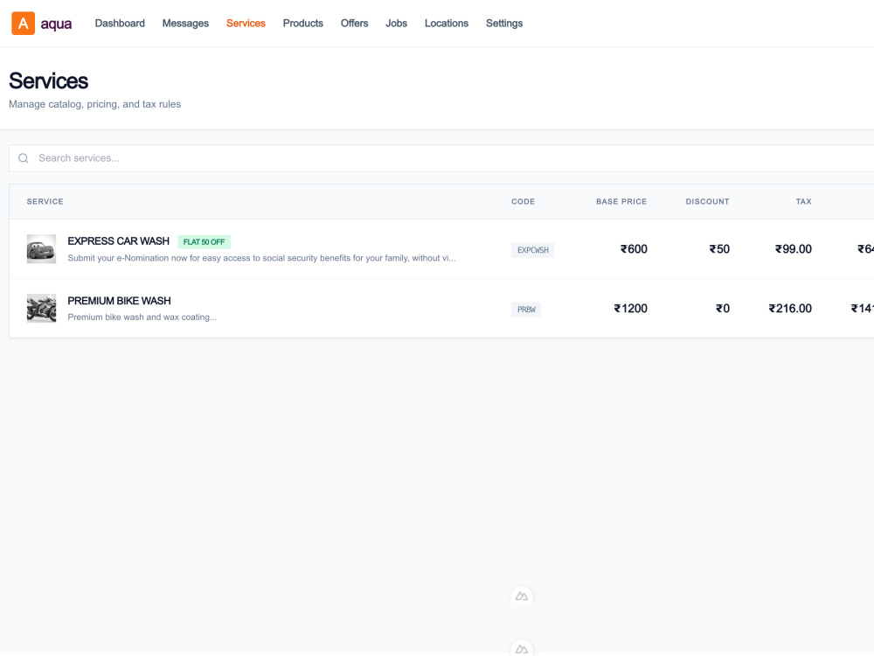Click the FLAT 50 OFF badge

[x=204, y=242]
